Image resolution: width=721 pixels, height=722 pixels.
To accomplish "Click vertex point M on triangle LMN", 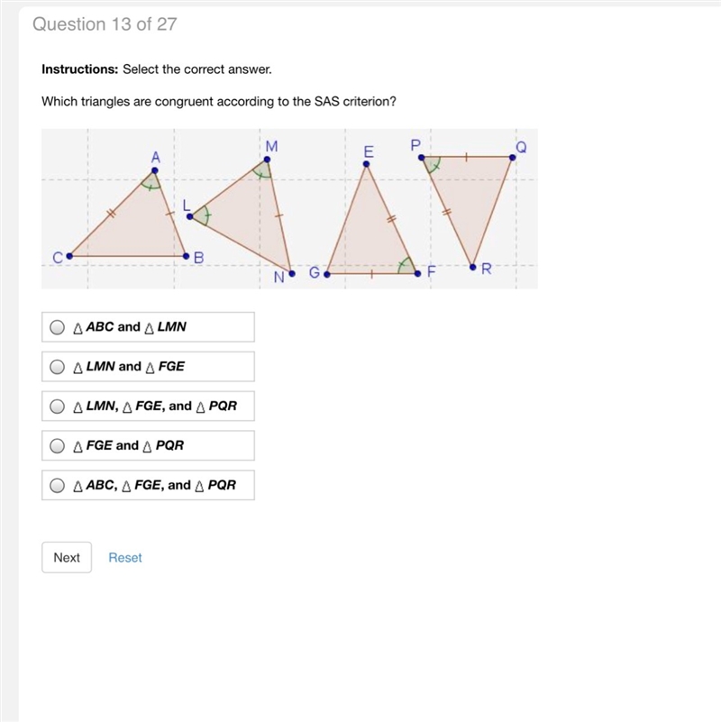I will tap(267, 160).
